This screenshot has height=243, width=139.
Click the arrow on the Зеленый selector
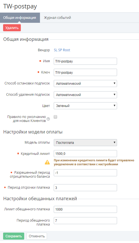pos(115,106)
